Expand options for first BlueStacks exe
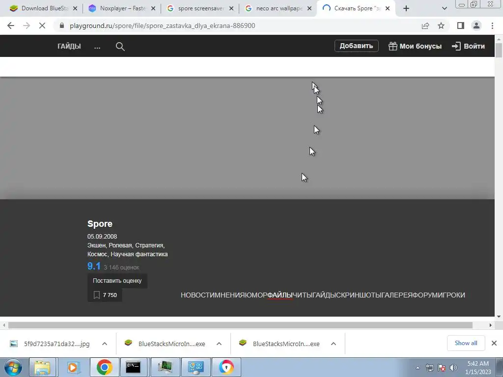This screenshot has width=503, height=377. pos(219,344)
